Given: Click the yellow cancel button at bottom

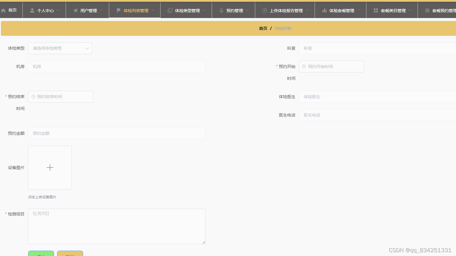Looking at the screenshot, I should 70,253.
